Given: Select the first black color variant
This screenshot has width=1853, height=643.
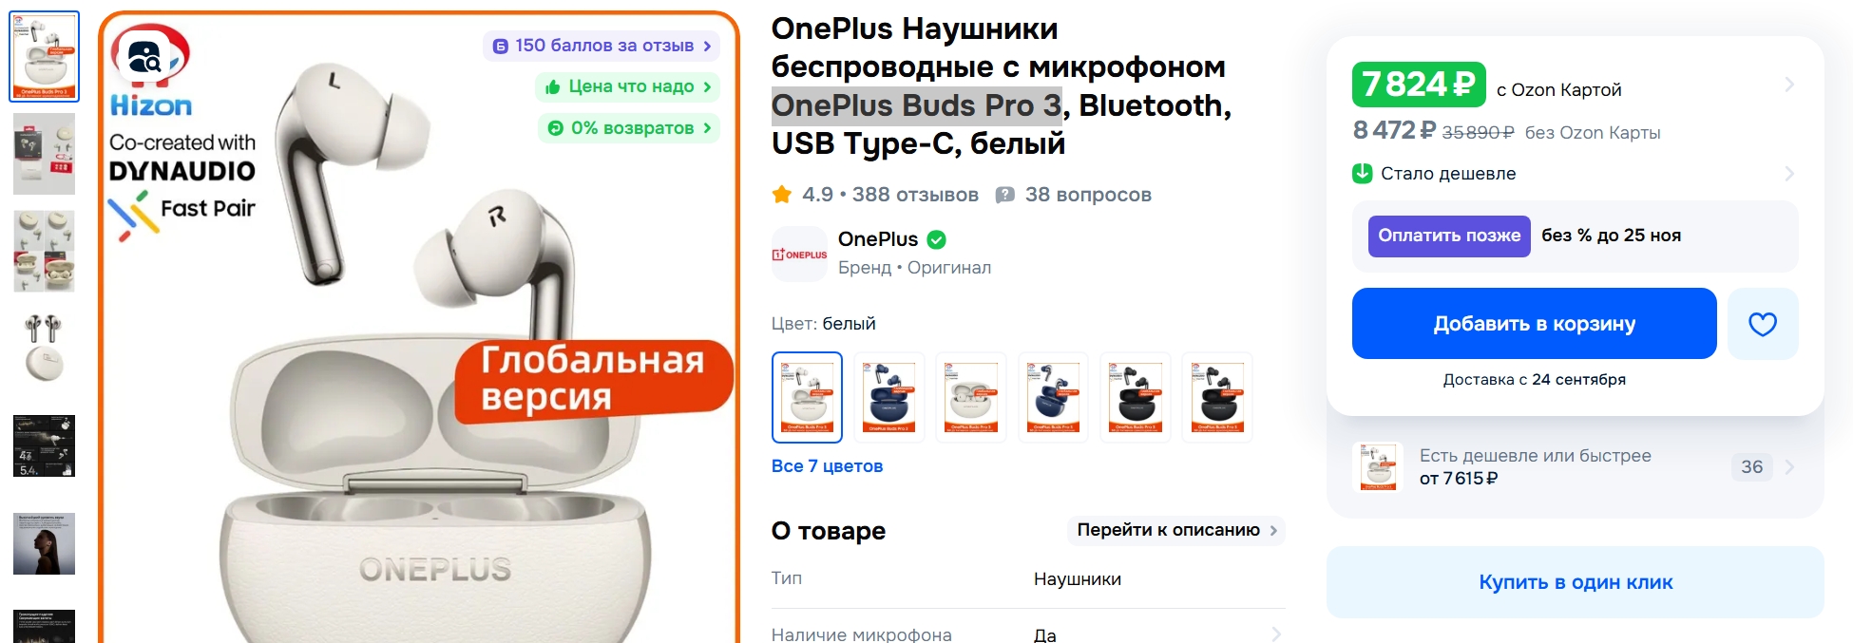Looking at the screenshot, I should click(x=1135, y=397).
